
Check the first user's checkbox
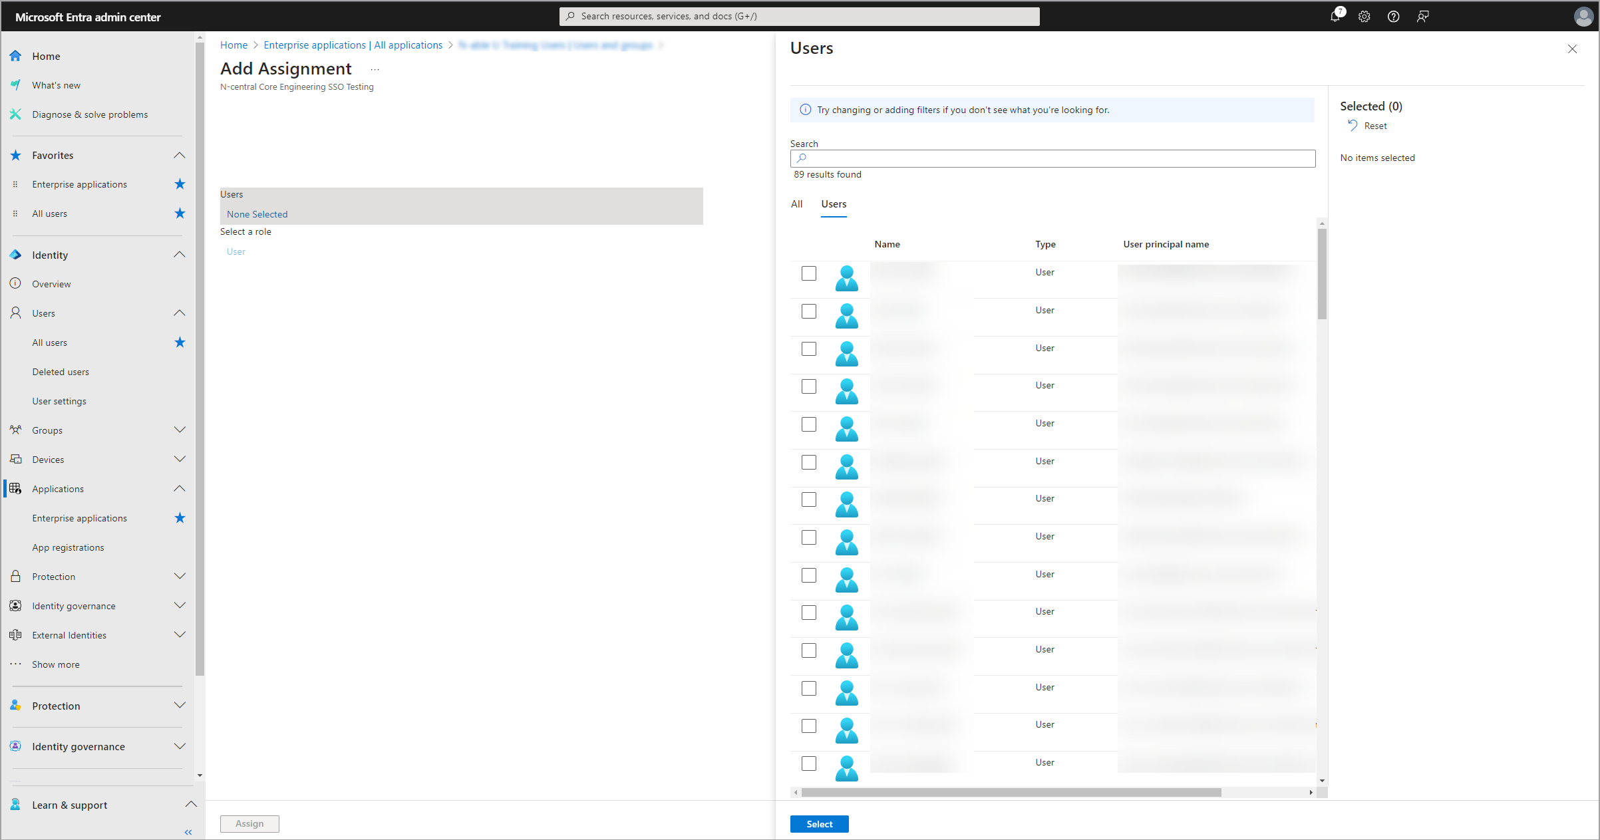click(x=809, y=273)
